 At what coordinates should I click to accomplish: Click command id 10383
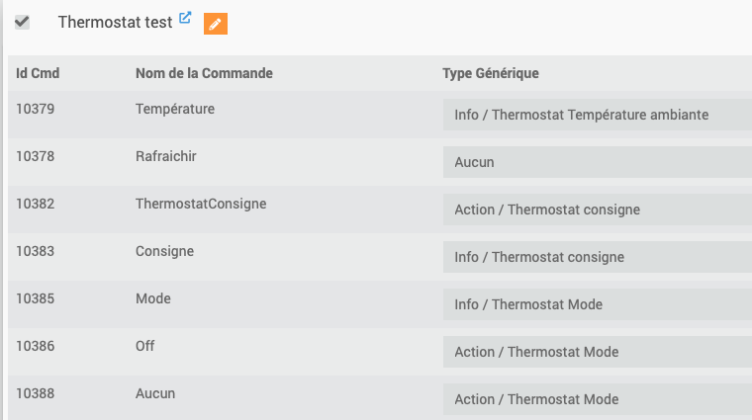coord(35,251)
